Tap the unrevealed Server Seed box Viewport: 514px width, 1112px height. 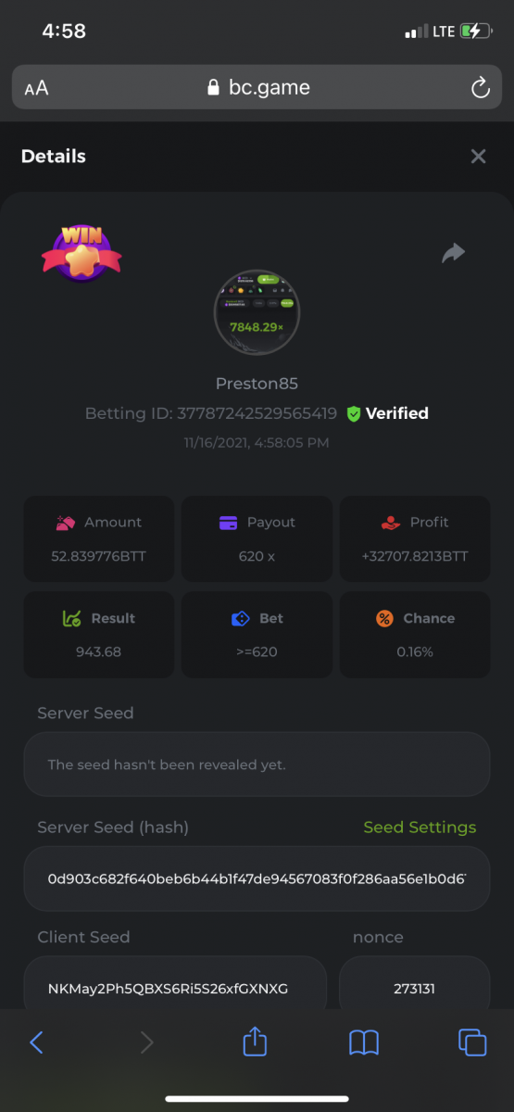click(257, 764)
